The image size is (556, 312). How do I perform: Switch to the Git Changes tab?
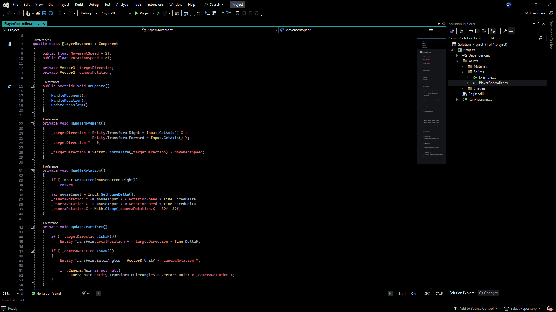click(x=488, y=293)
